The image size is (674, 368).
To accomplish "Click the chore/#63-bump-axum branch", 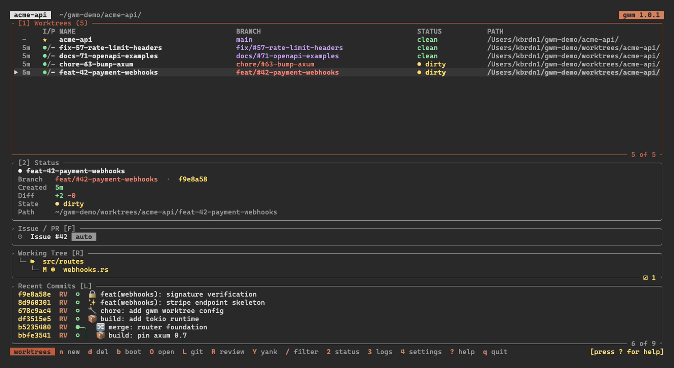I will pyautogui.click(x=275, y=64).
